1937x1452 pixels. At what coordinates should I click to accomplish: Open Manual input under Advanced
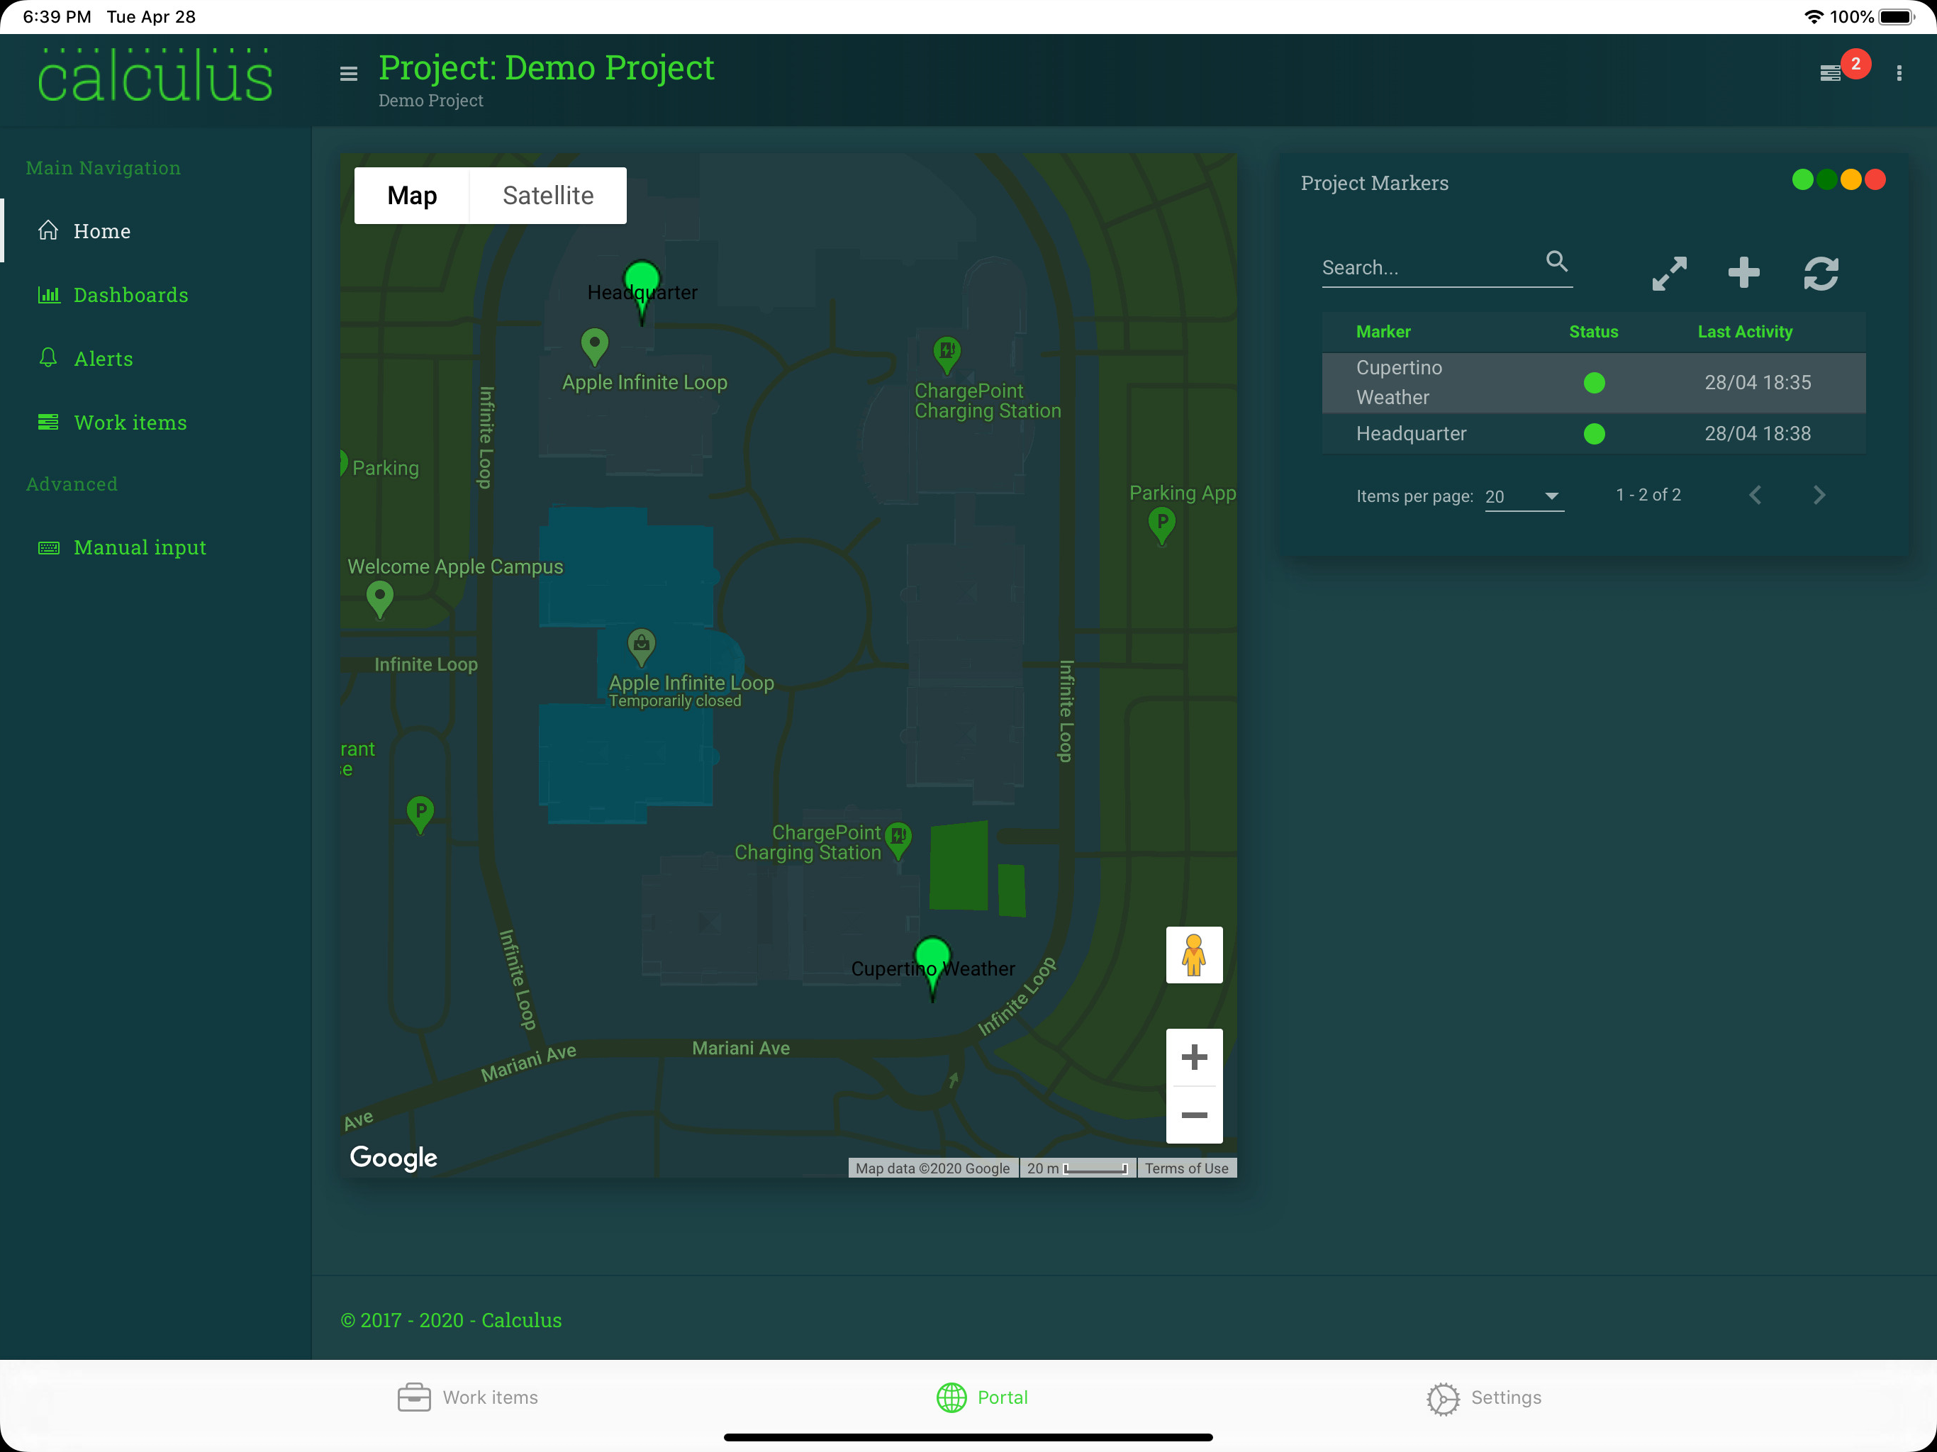tap(140, 547)
